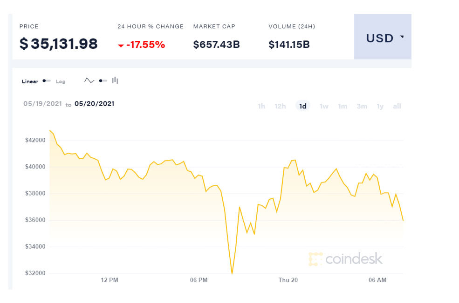The image size is (459, 303).
Task: Click the red 24-hour change arrow
Action: click(121, 46)
